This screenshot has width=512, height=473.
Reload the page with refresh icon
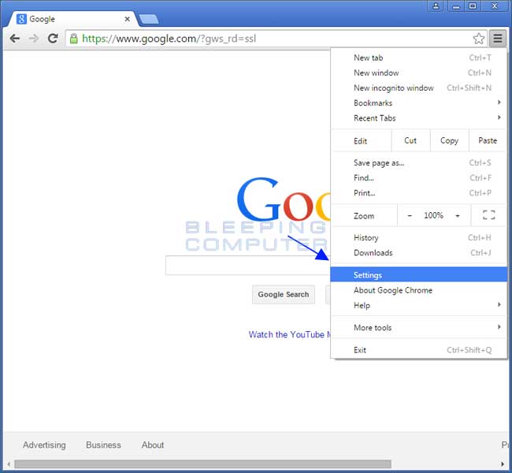[x=53, y=38]
